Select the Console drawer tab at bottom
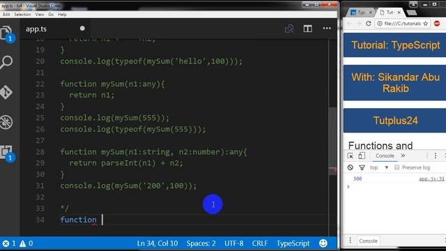Screen dimensions: 446x251 368,241
